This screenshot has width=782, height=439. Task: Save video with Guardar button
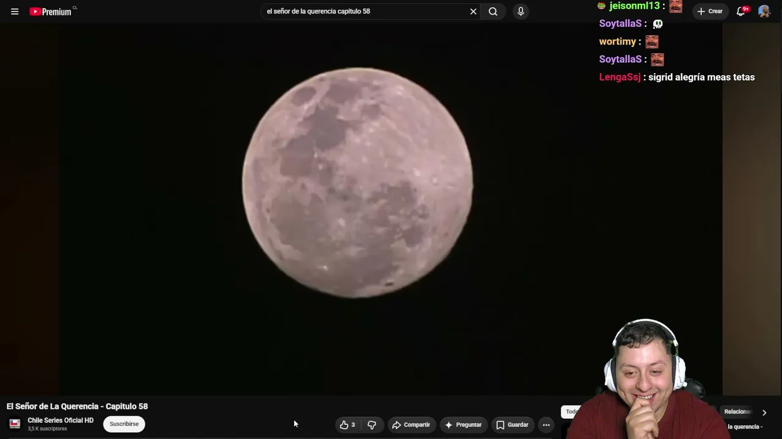click(x=512, y=425)
